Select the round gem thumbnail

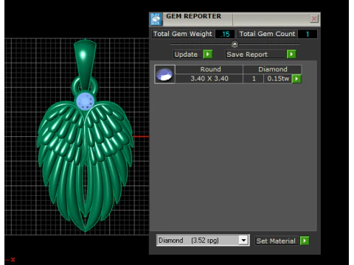coord(164,74)
